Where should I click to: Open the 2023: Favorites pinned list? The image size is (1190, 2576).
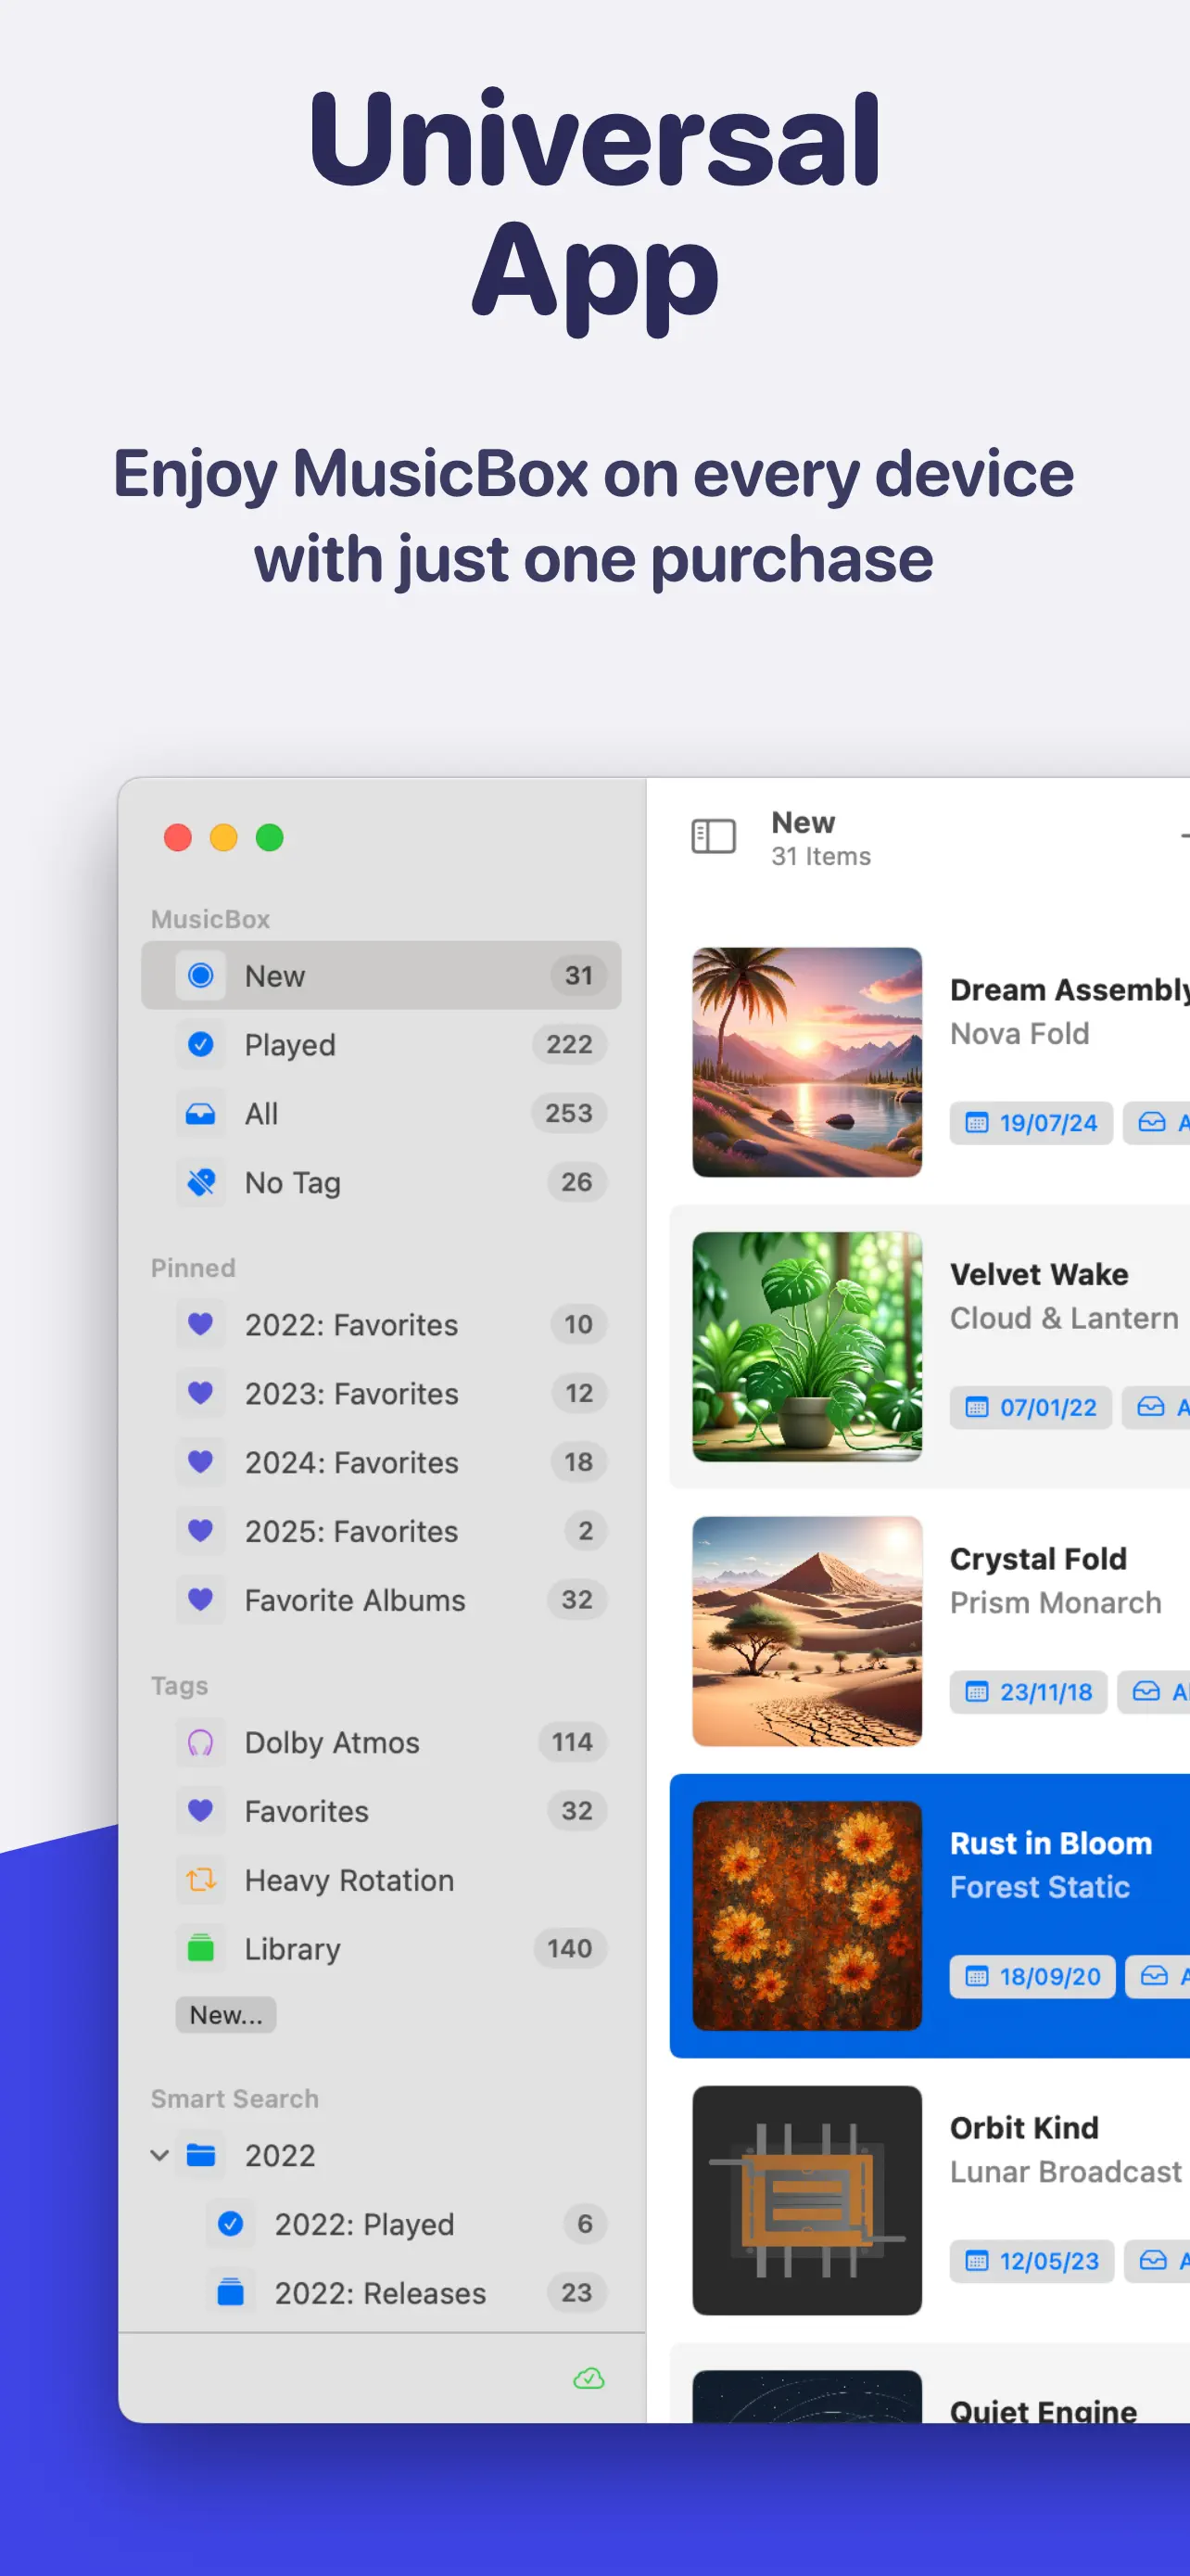pyautogui.click(x=381, y=1393)
